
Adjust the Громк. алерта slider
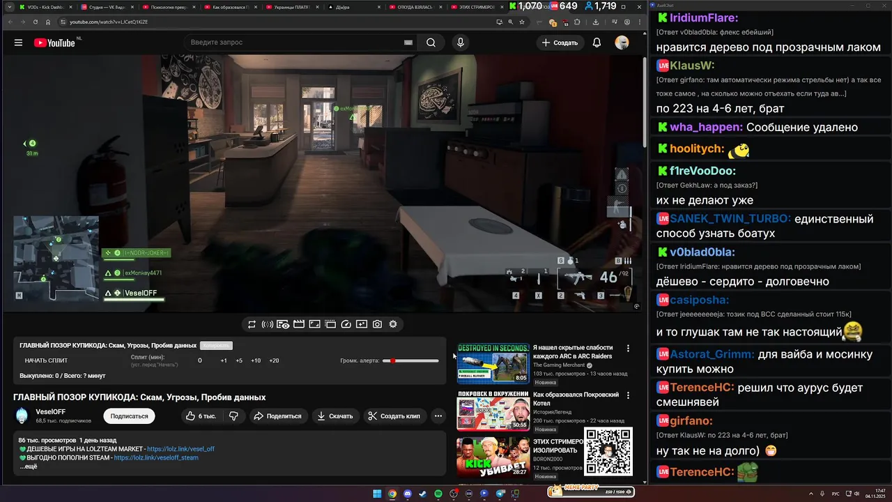411,360
